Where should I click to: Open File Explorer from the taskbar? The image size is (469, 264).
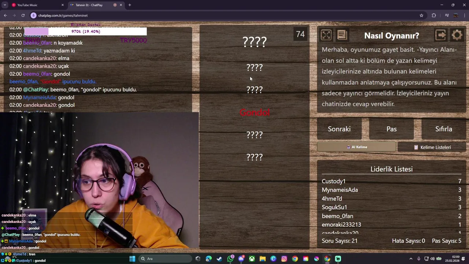pos(262,259)
